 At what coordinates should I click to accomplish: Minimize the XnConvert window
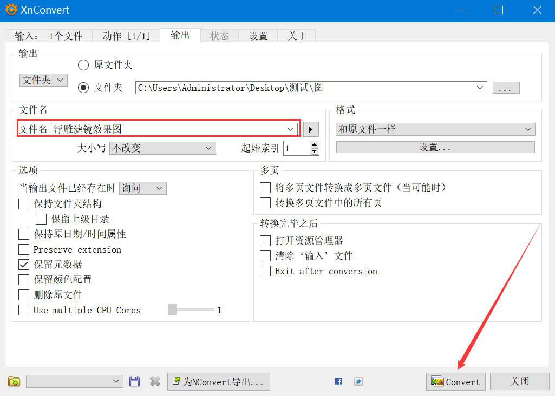461,10
